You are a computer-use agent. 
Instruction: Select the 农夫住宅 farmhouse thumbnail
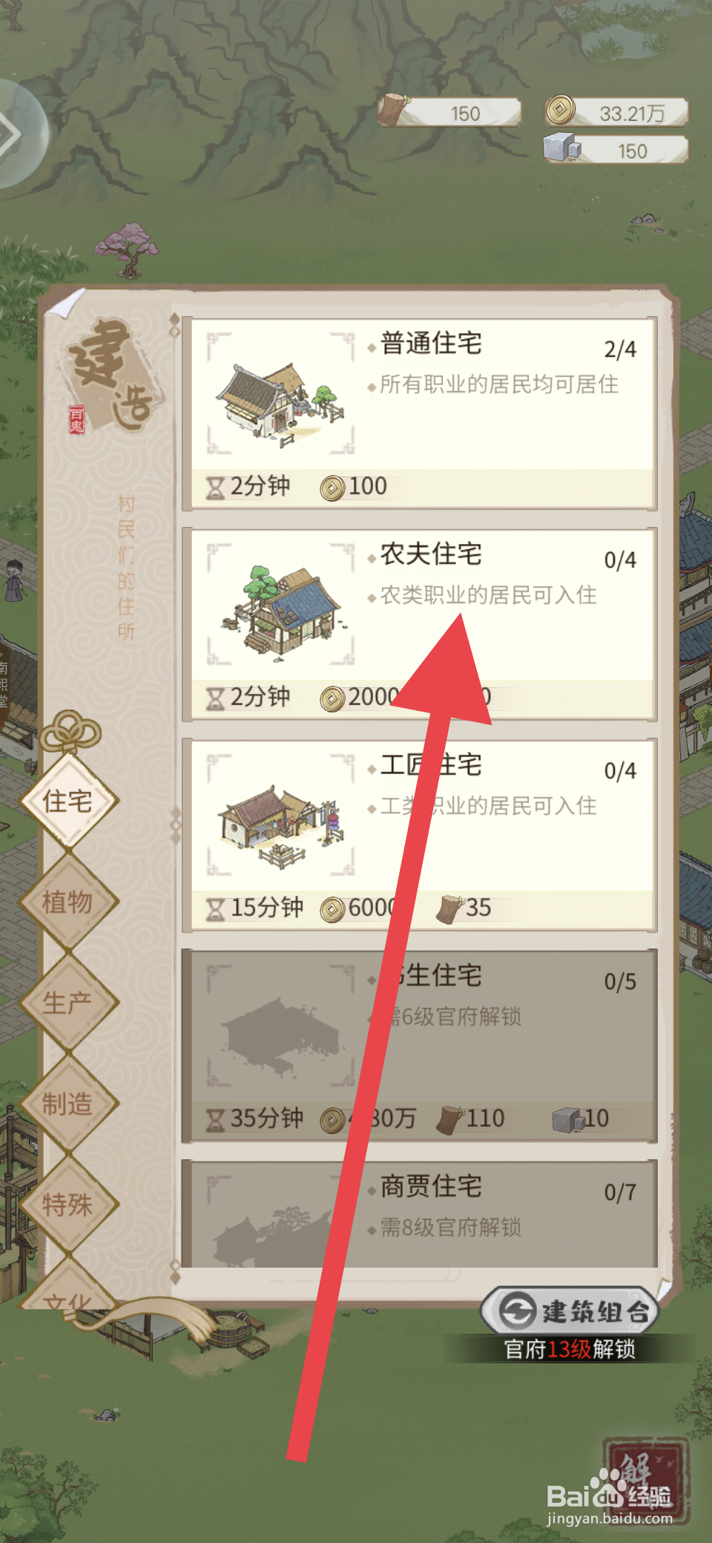(x=280, y=605)
